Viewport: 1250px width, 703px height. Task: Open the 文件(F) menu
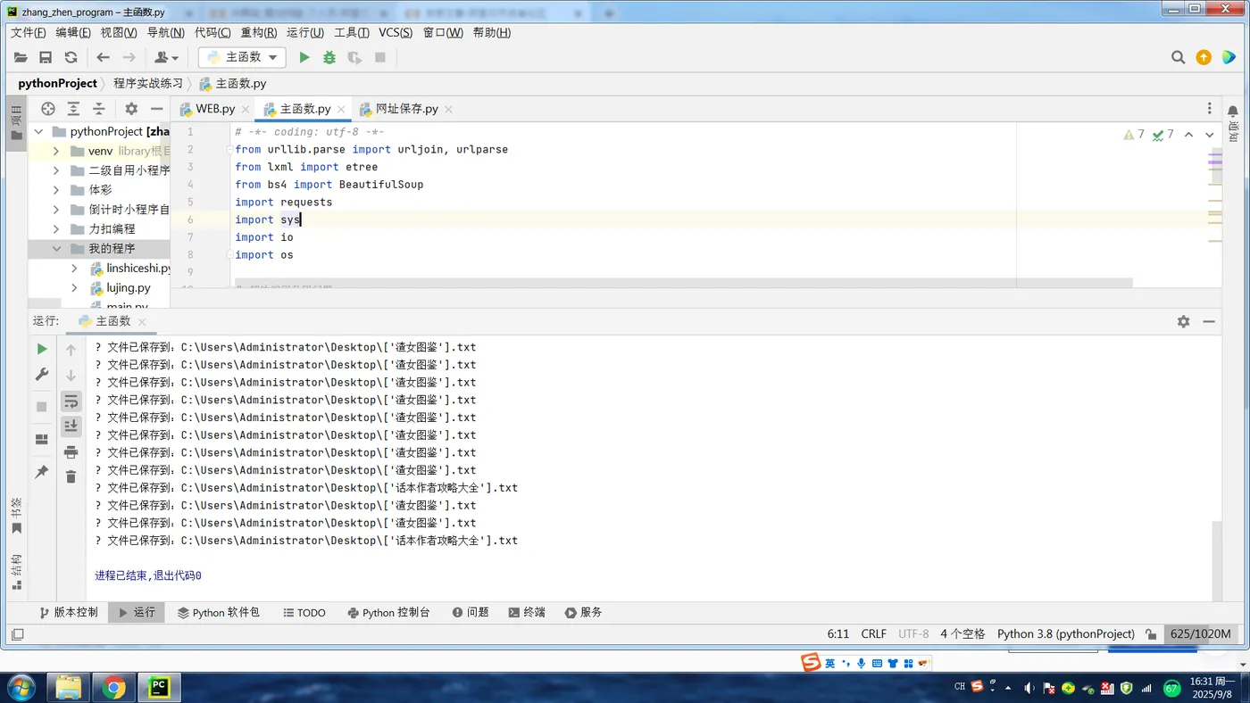tap(28, 32)
